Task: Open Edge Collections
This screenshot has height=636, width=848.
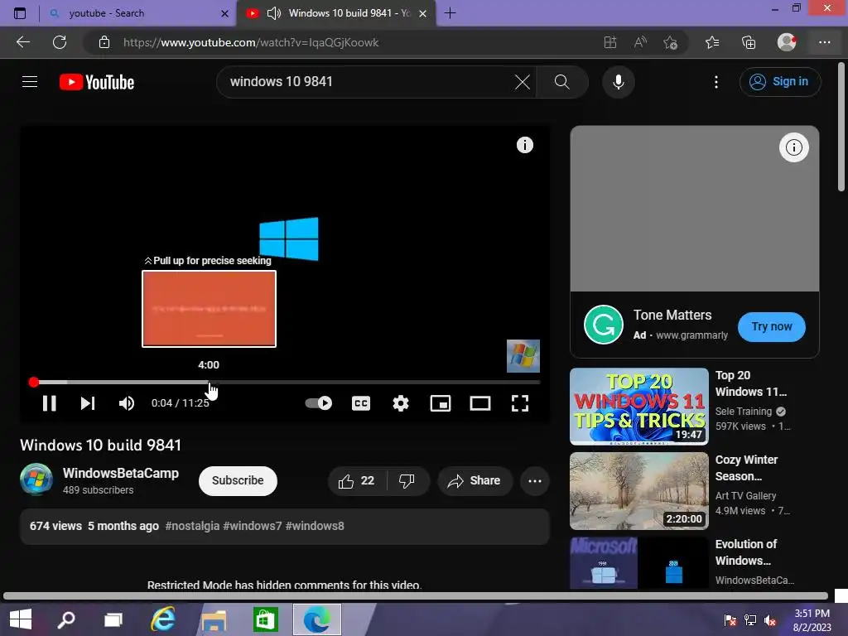Action: pos(749,42)
